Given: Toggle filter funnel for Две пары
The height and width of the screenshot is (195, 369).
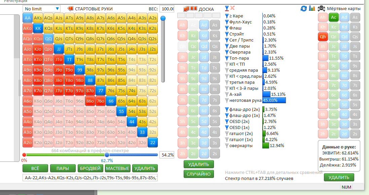Looking at the screenshot, I should click(227, 46).
